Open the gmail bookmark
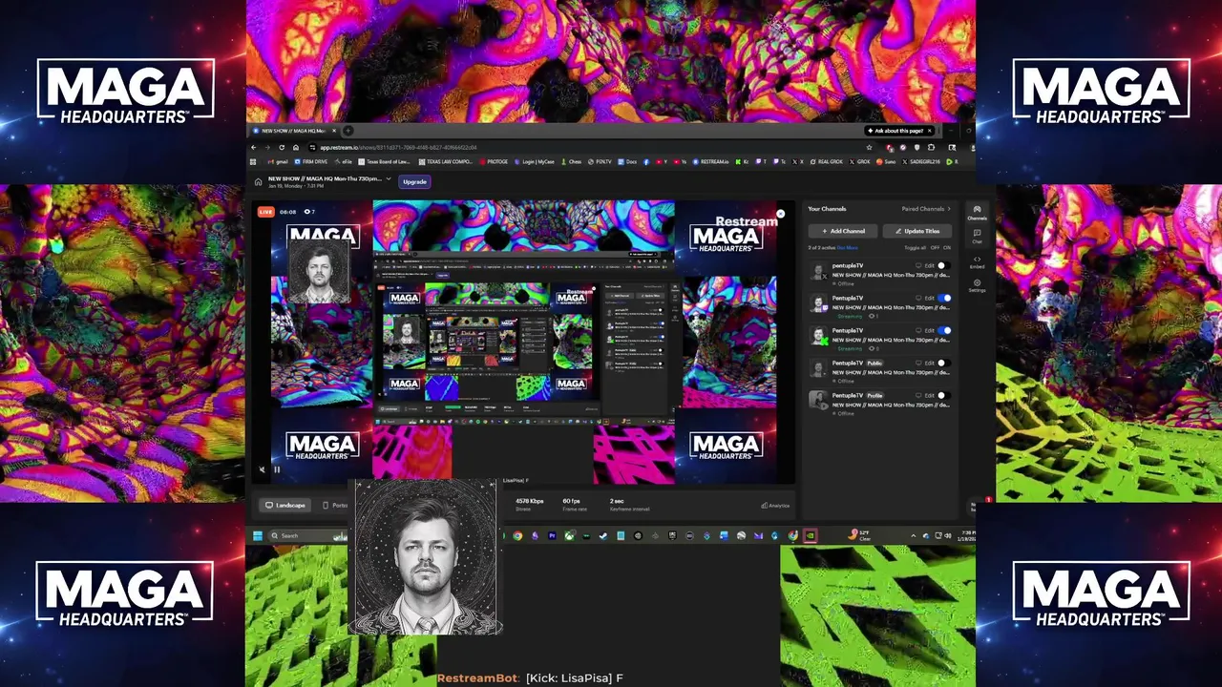This screenshot has height=687, width=1222. [277, 161]
